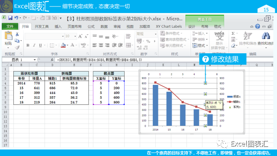Click inside the formula bar SERIES formula
Image resolution: width=277 pixels, height=156 pixels.
100,60
